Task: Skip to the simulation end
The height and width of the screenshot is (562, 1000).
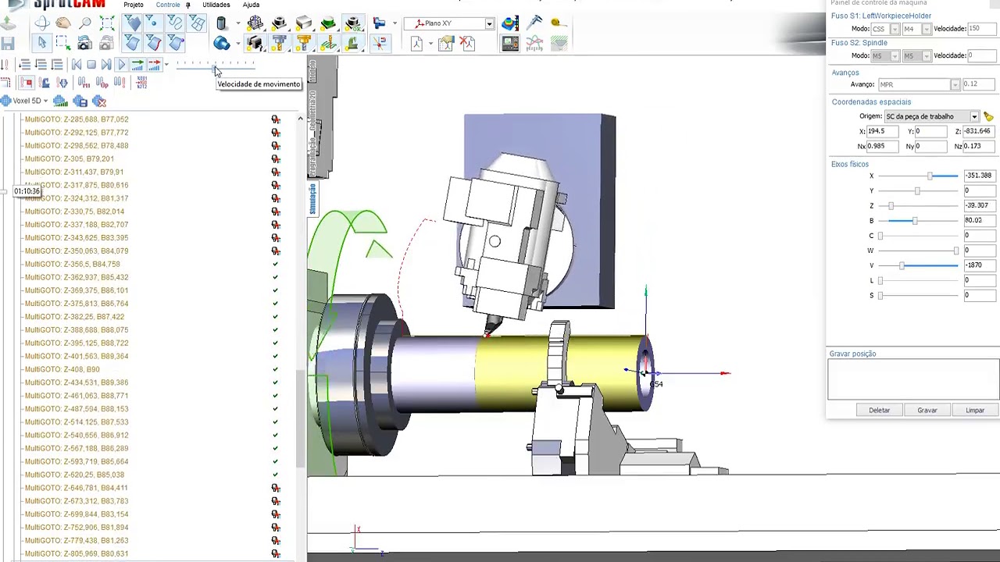Action: pos(106,65)
